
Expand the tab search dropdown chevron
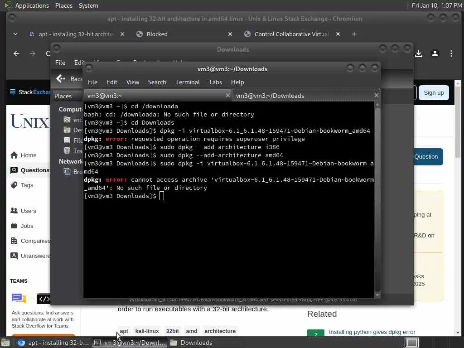[x=15, y=34]
